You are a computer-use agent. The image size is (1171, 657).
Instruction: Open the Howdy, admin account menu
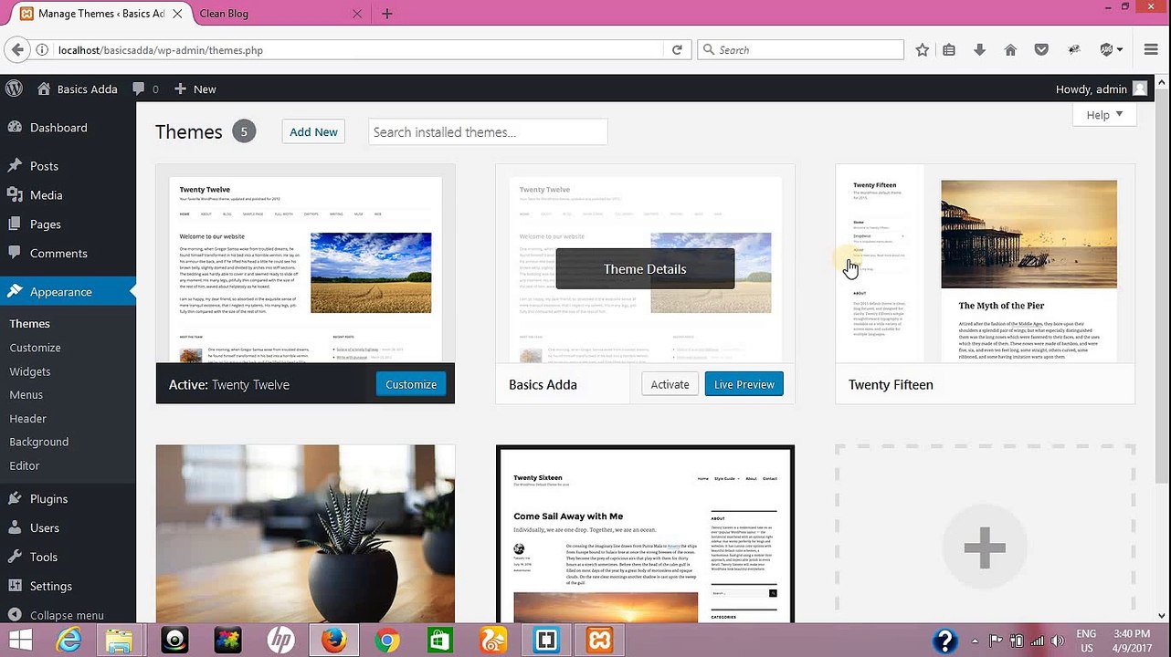[x=1101, y=89]
